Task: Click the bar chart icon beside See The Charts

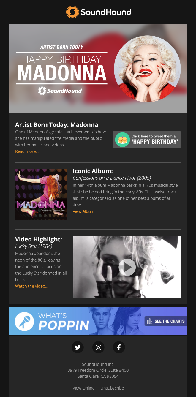Action: [x=150, y=321]
